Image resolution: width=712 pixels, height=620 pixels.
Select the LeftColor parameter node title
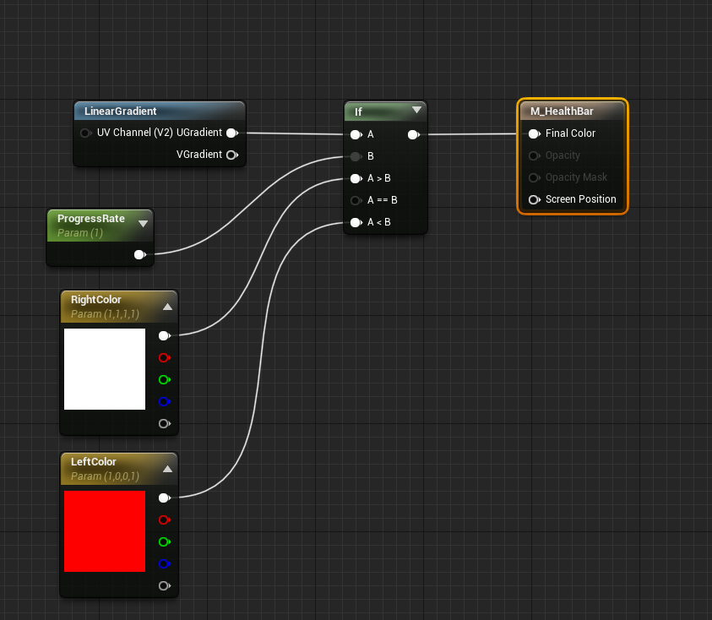94,462
